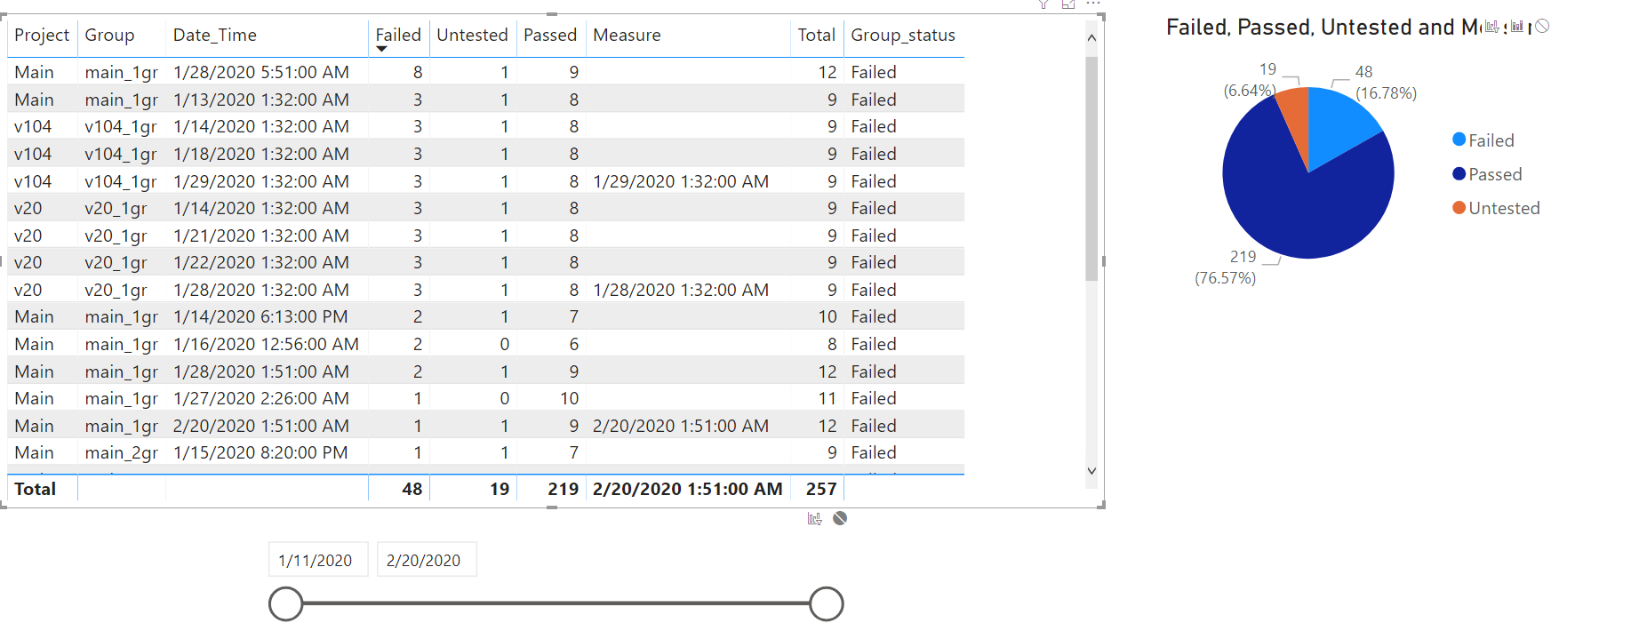Select the 1/21/2020 1:32:00 AM cell

pos(261,236)
